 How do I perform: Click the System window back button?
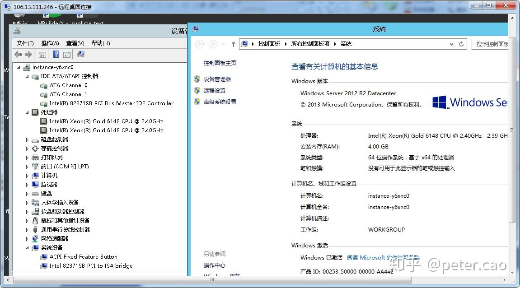coord(199,44)
